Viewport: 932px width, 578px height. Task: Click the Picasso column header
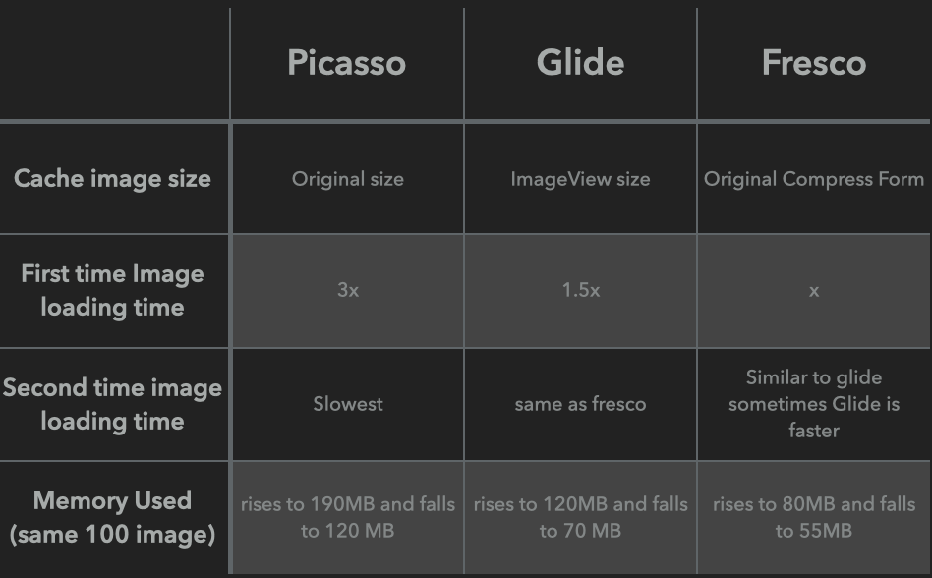point(346,63)
